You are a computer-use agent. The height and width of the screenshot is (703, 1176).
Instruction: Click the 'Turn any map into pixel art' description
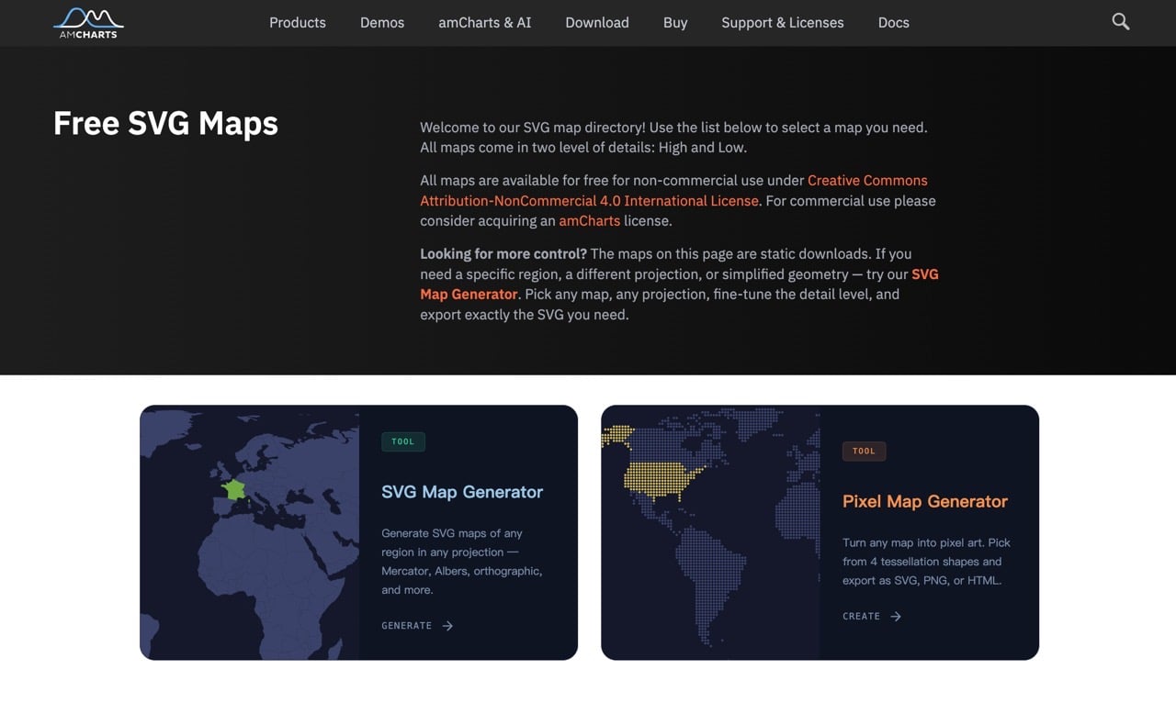pyautogui.click(x=926, y=562)
